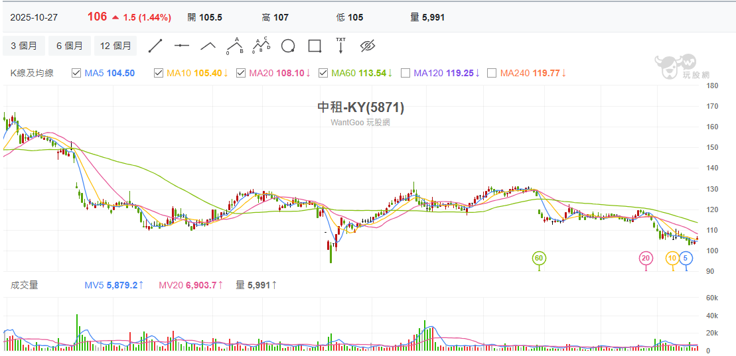736x356 pixels.
Task: Select the 0-A-B-C-D wave pattern tool
Action: (261, 46)
